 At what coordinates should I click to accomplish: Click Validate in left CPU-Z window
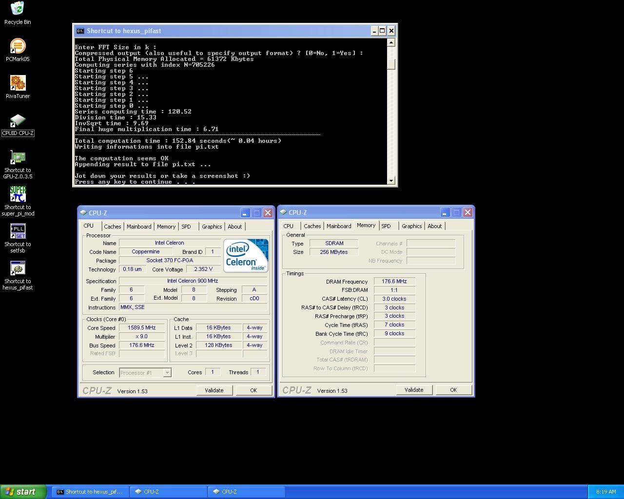214,390
